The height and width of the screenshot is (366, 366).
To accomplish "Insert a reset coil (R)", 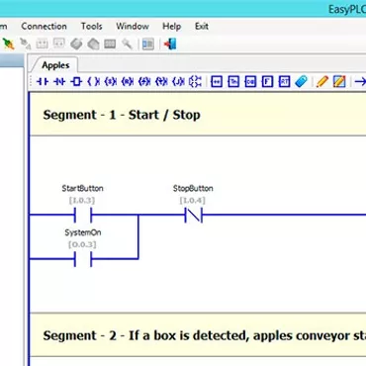I will click(x=128, y=81).
